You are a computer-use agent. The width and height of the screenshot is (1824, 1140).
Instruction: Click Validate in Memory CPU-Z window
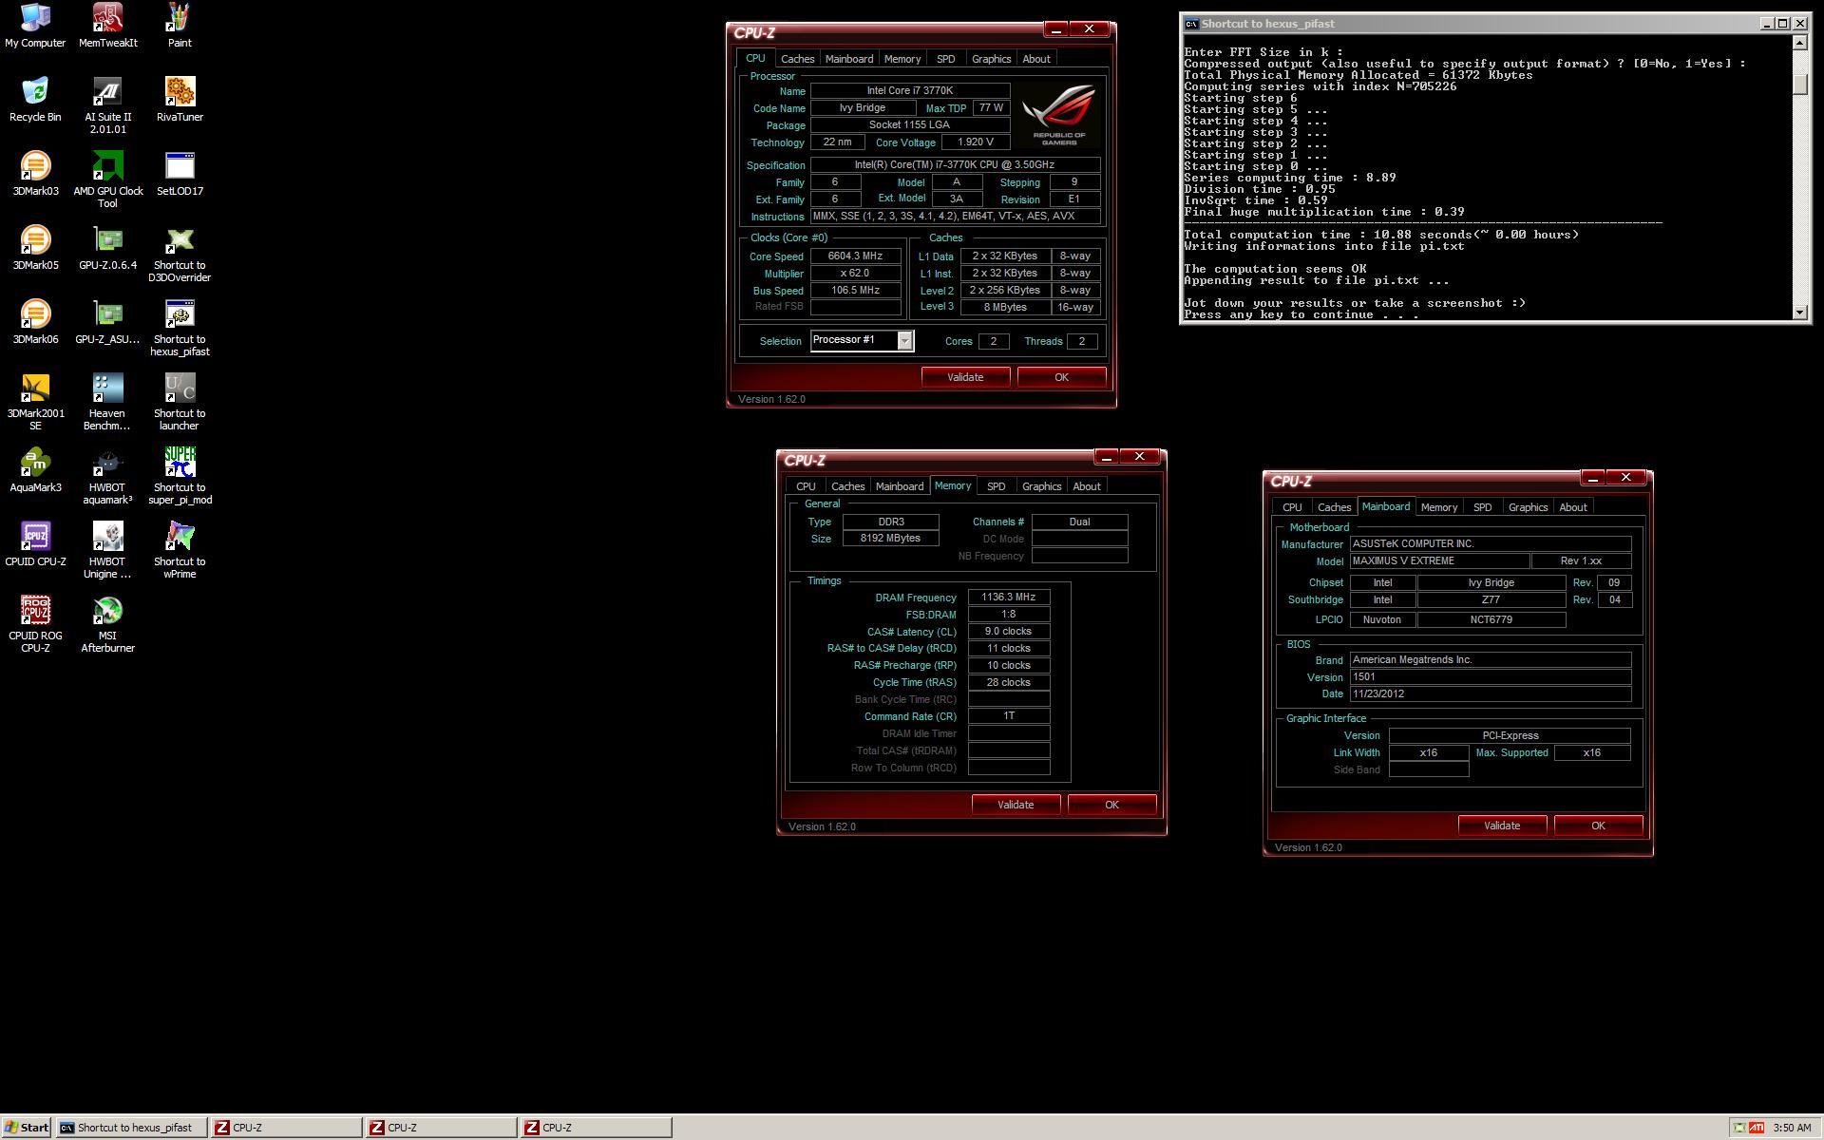(x=1016, y=805)
